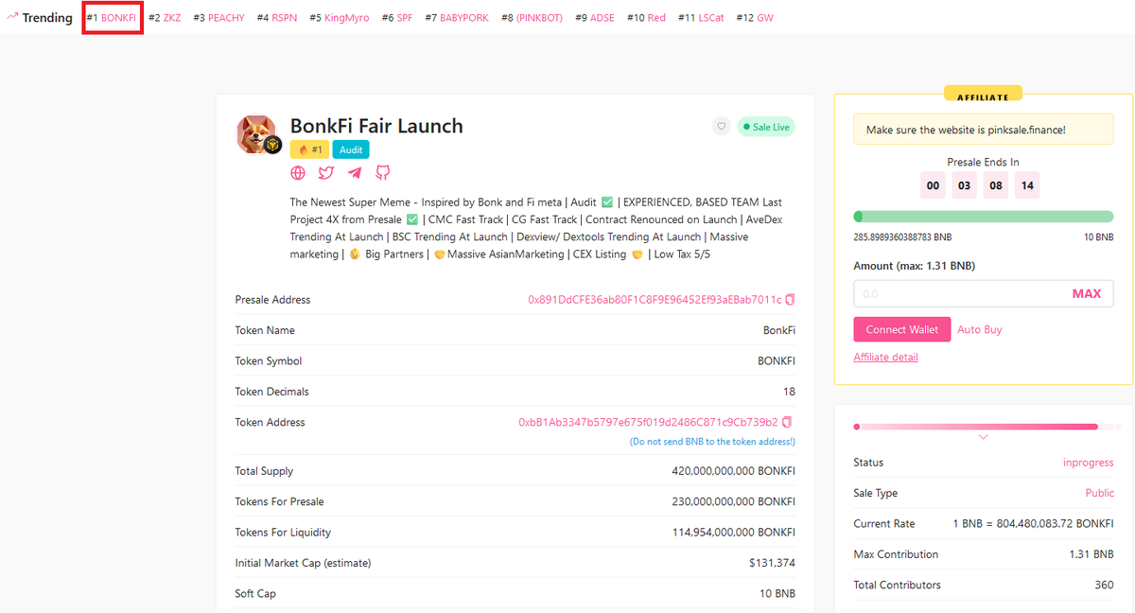This screenshot has height=613, width=1135.
Task: Click the pinksale.finance warning notice
Action: 984,130
